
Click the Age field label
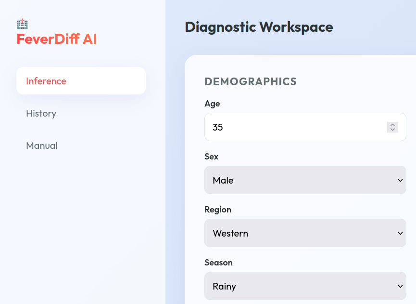pyautogui.click(x=212, y=104)
